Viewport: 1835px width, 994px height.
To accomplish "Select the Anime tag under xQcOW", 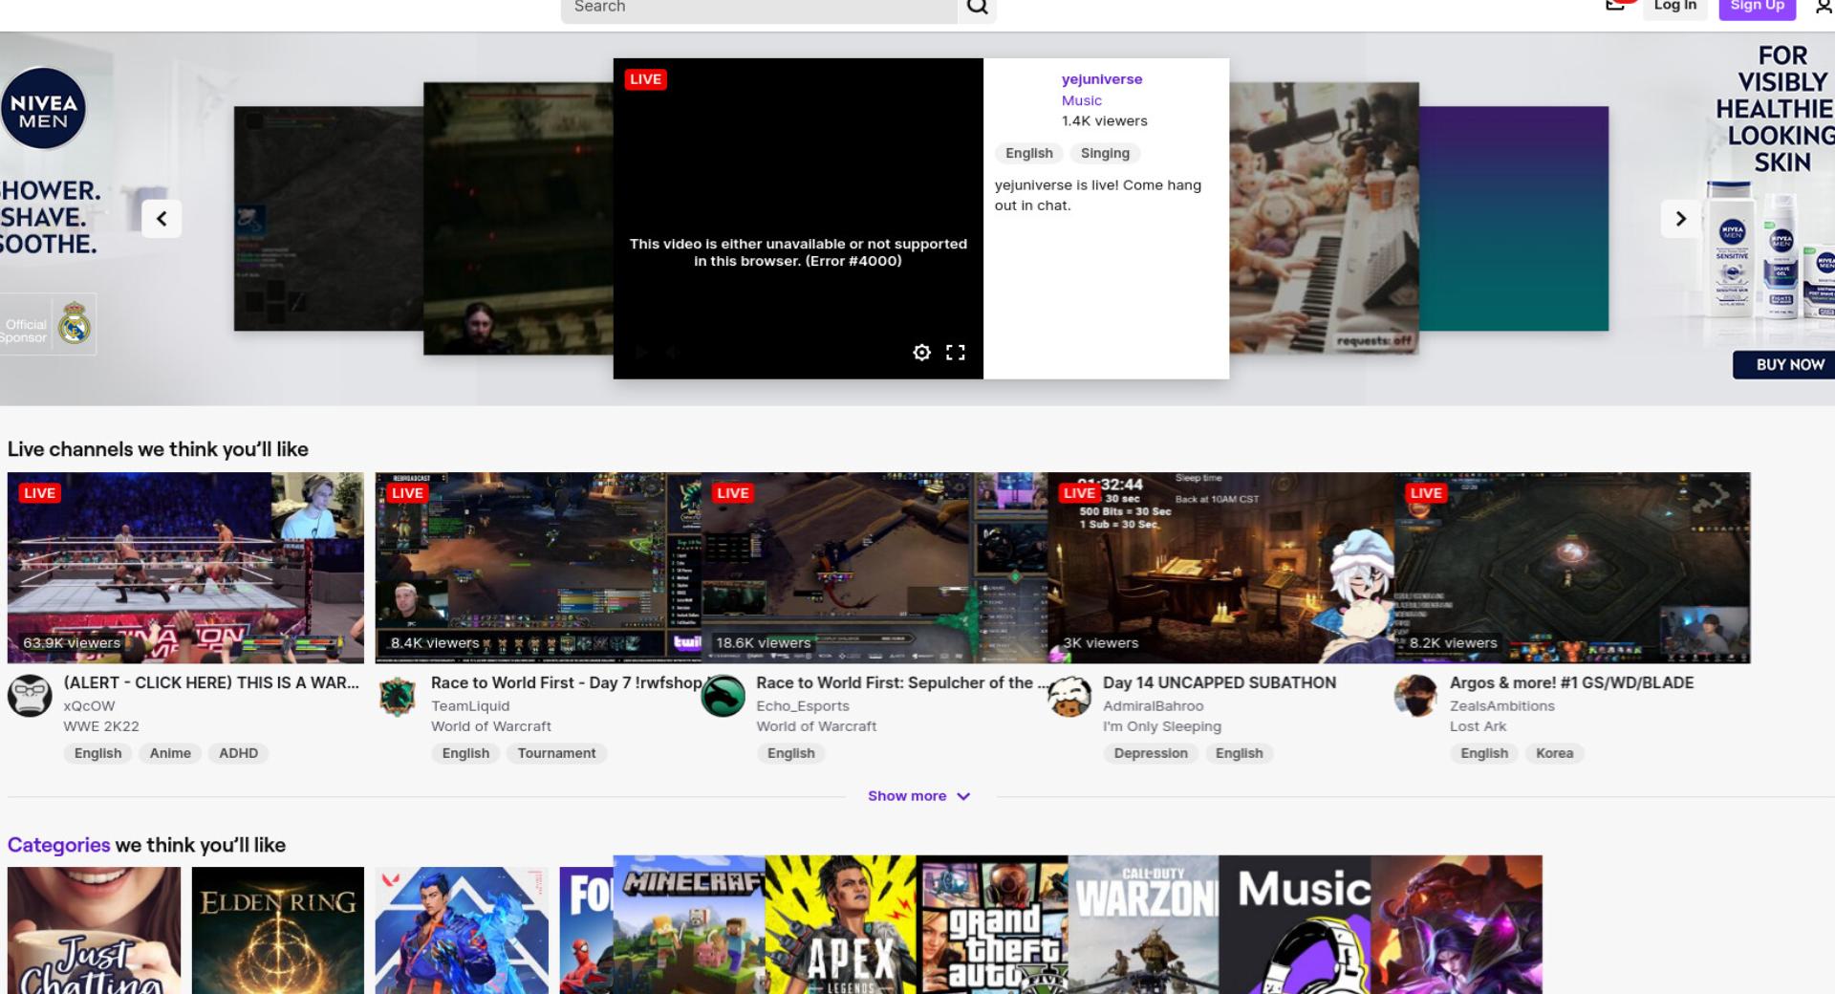I will [170, 753].
